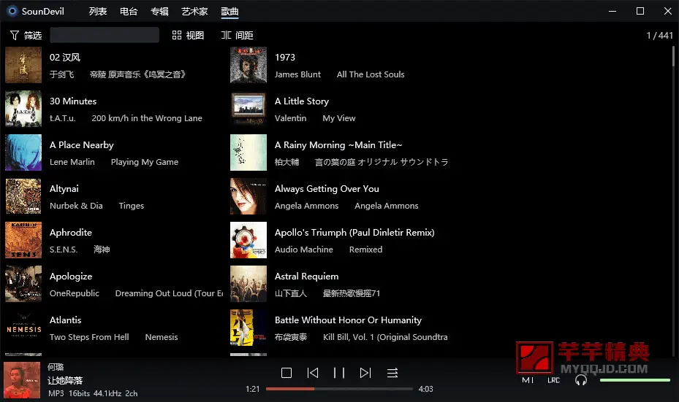Click album 200 km/h in the Wrong Lane
The width and height of the screenshot is (679, 402).
coord(147,118)
